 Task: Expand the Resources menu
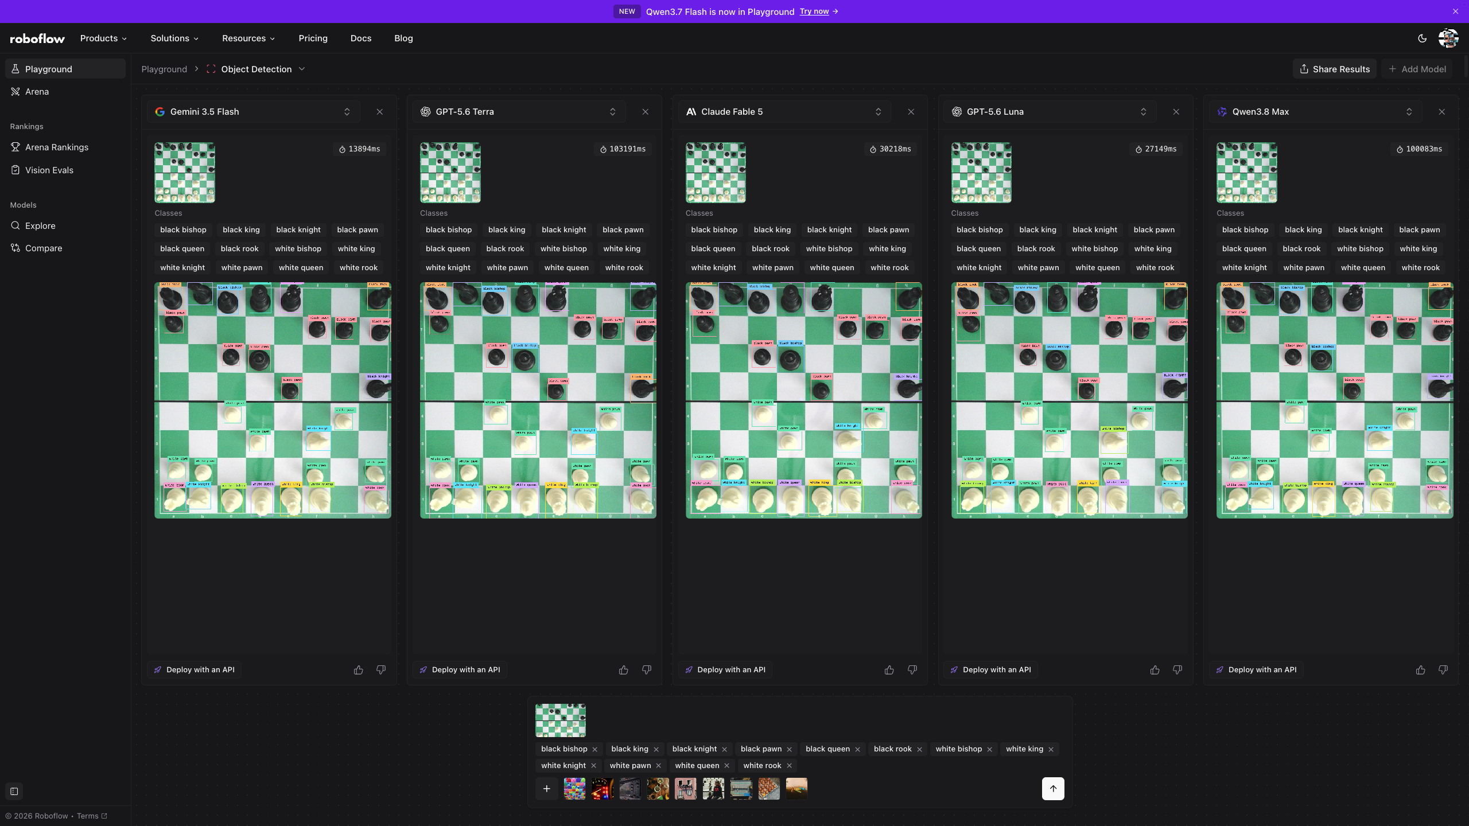tap(249, 38)
